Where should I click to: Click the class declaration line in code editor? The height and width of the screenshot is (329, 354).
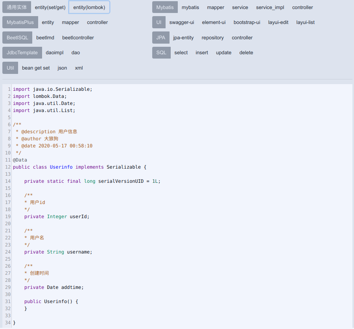pos(79,167)
